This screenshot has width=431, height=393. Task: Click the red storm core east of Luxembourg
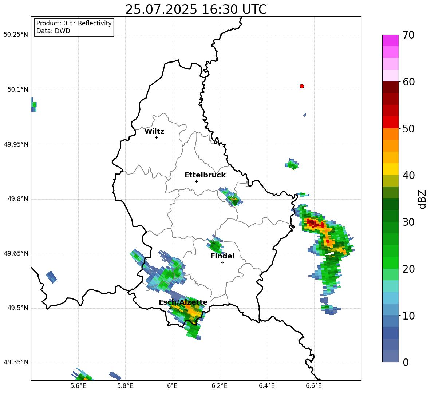pos(315,224)
